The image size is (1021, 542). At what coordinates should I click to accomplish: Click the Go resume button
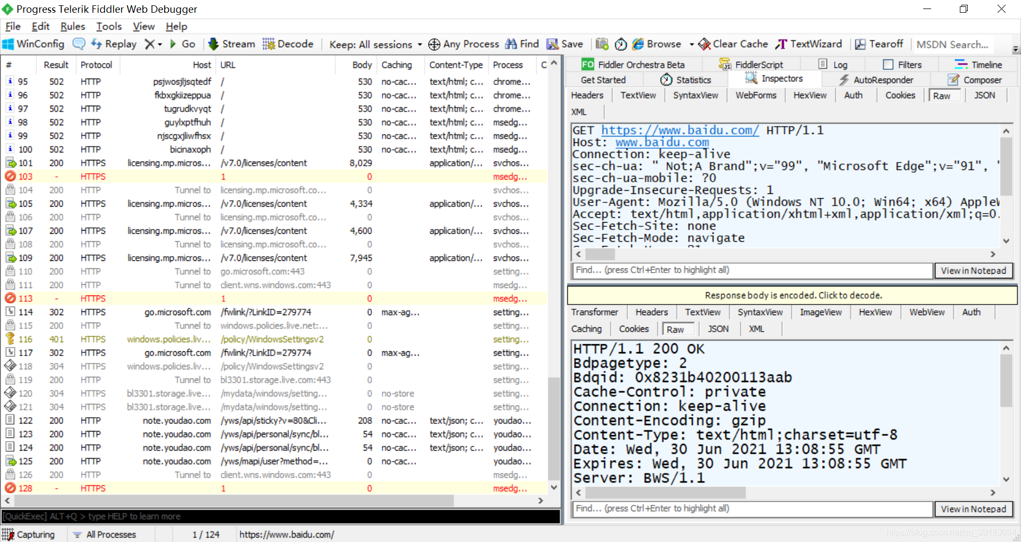coord(182,44)
